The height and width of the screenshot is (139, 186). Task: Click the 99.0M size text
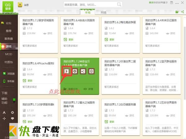click(30, 74)
